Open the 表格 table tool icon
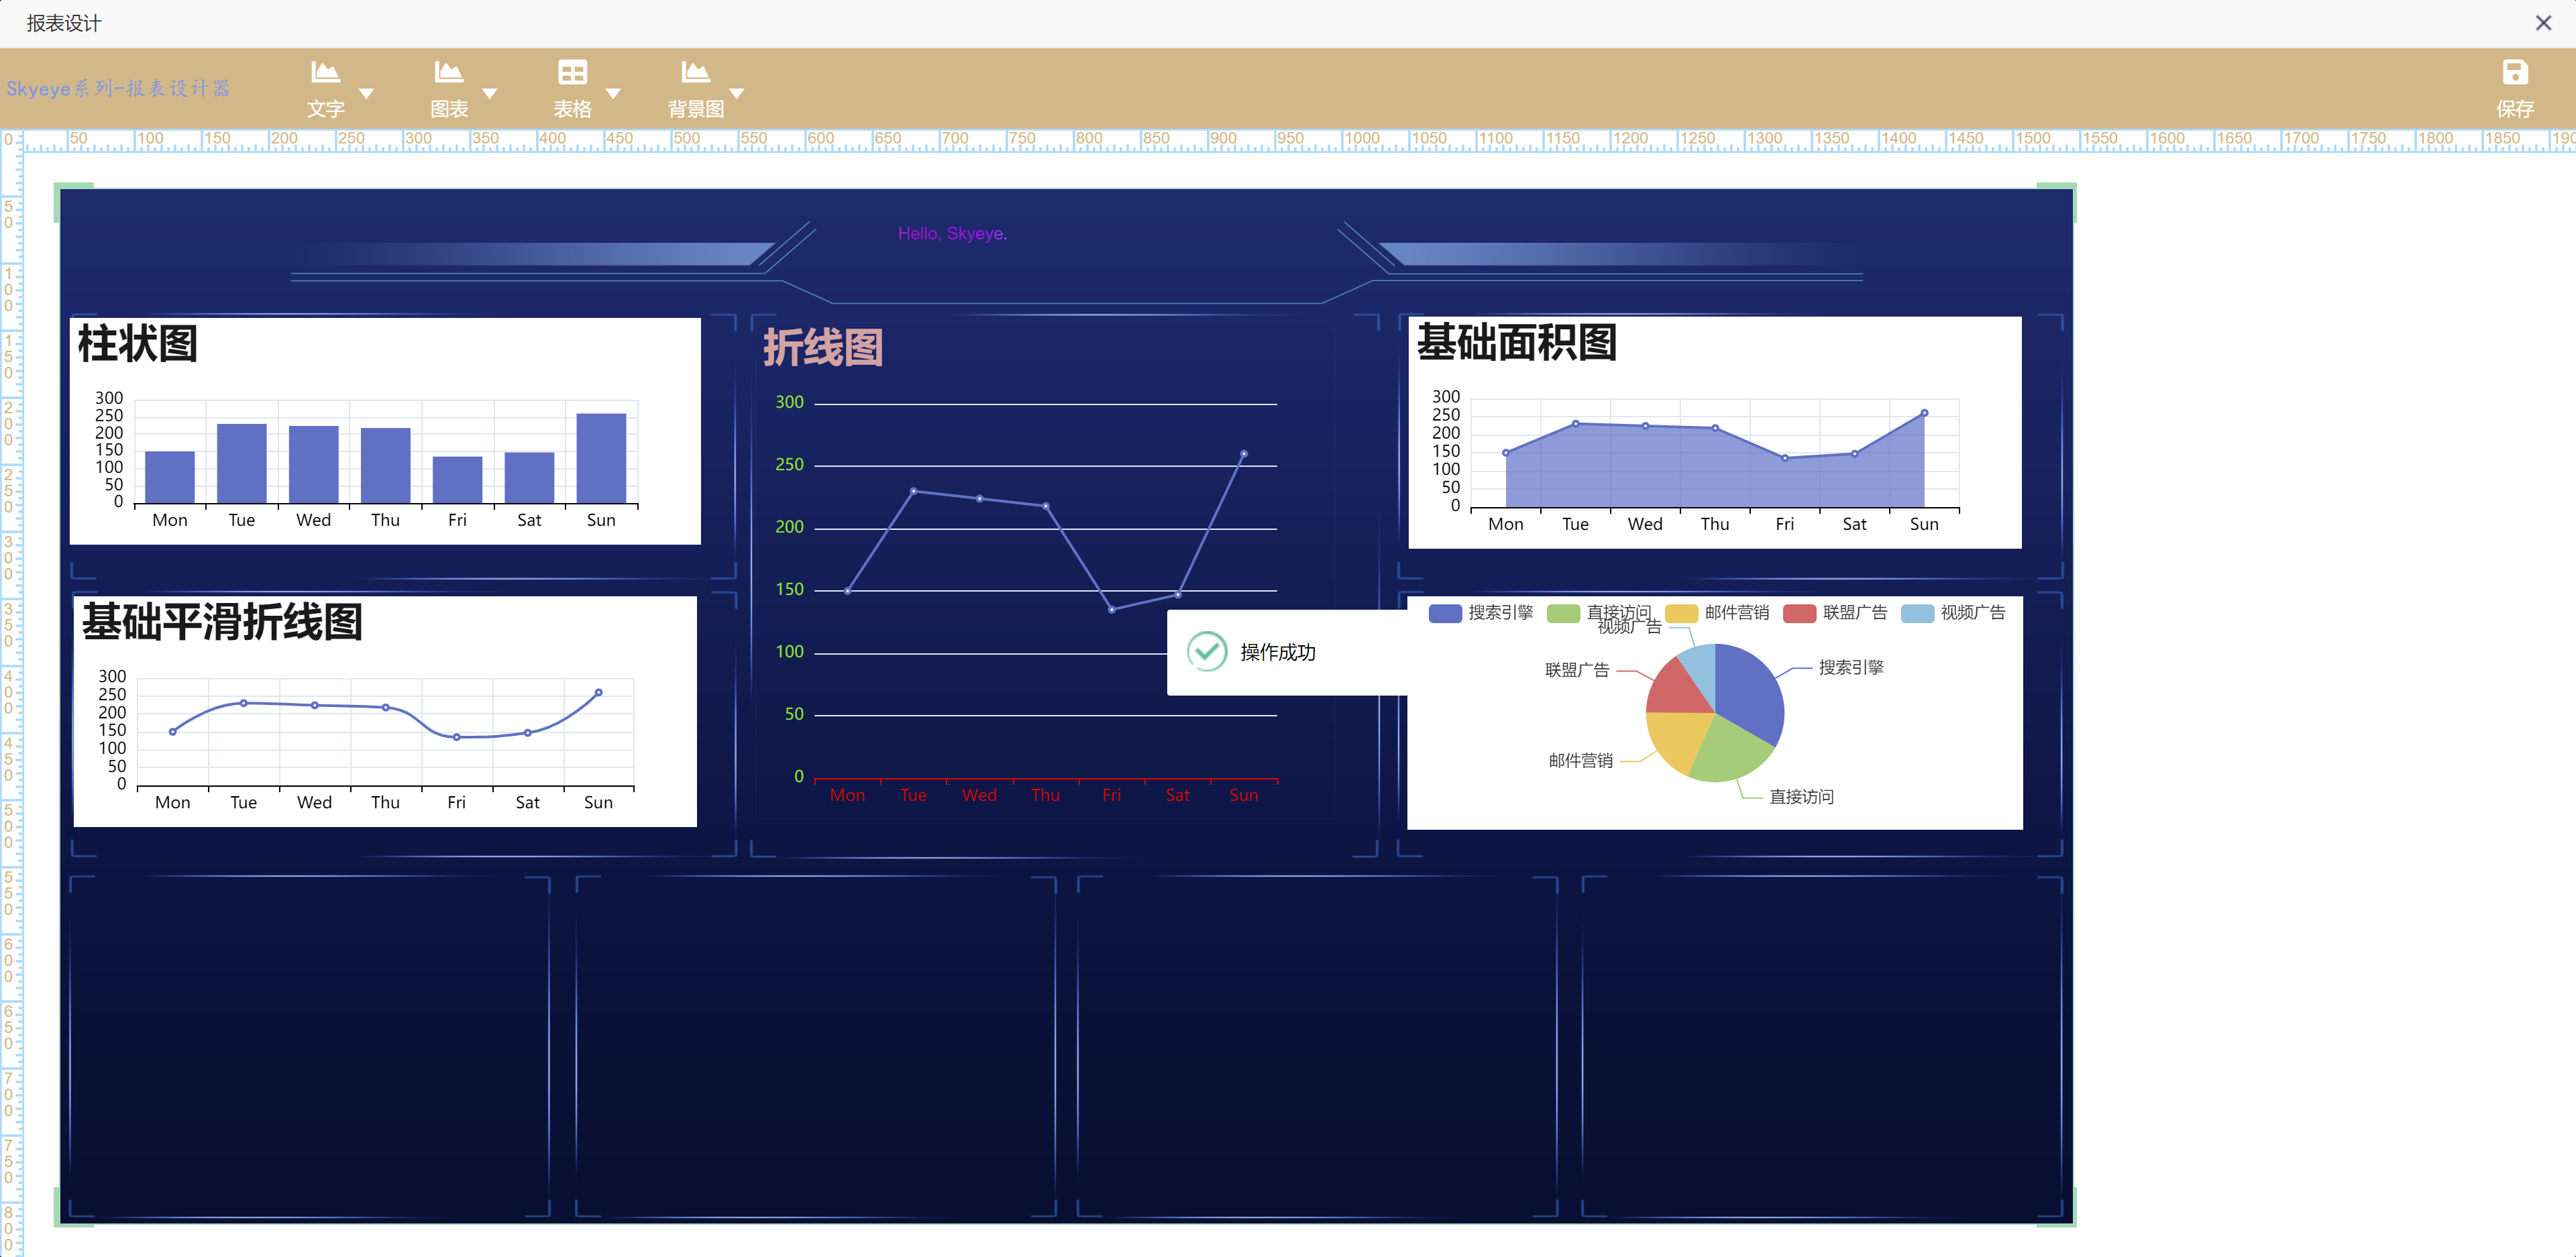2576x1257 pixels. click(x=572, y=72)
